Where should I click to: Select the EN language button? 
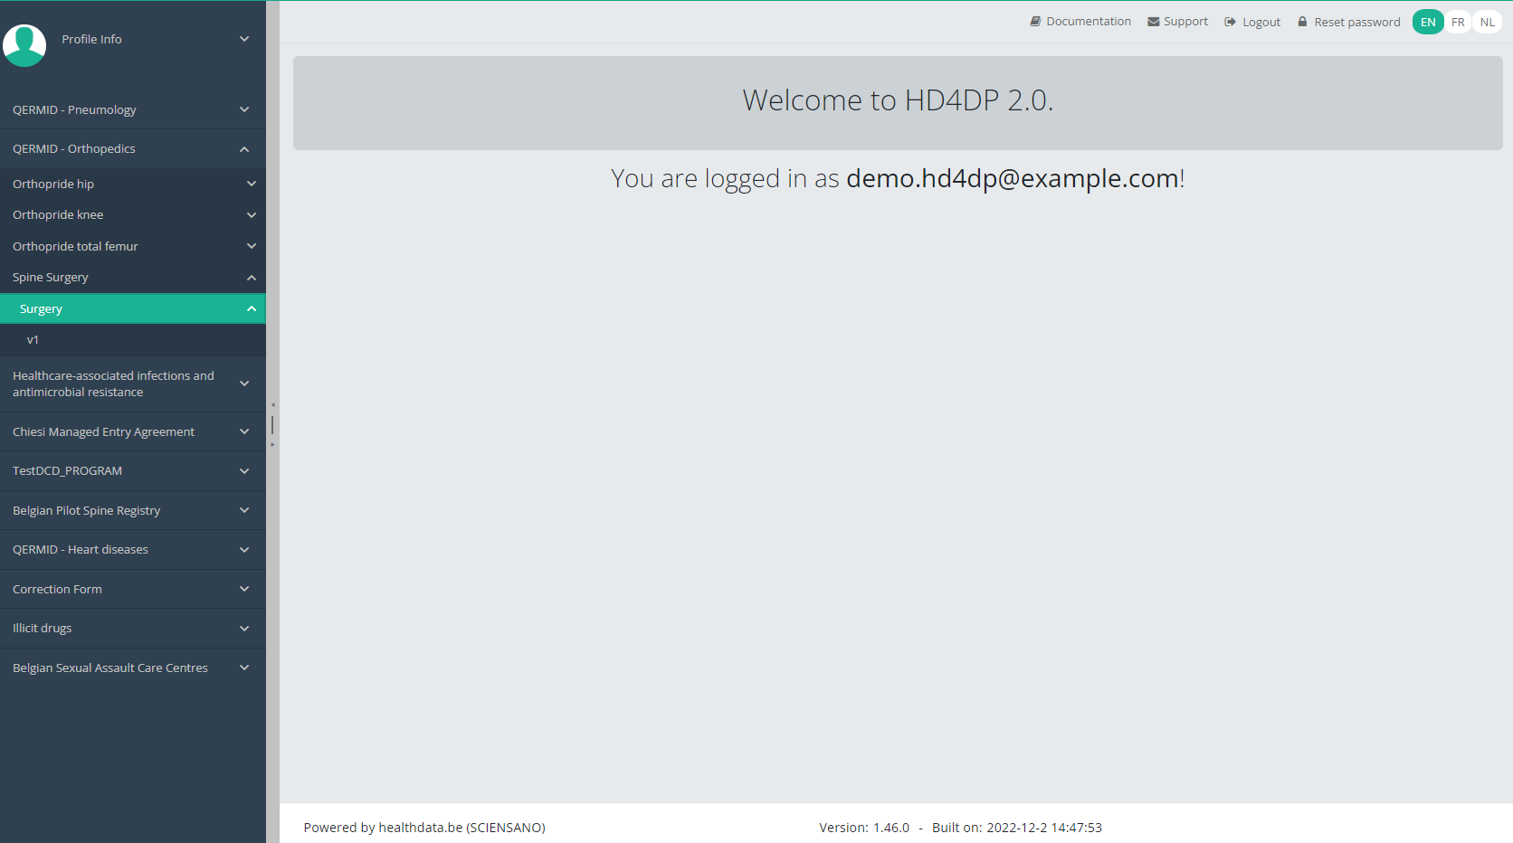click(x=1427, y=23)
